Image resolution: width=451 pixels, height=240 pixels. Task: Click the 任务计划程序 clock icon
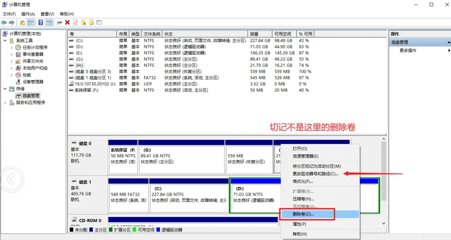click(x=18, y=47)
